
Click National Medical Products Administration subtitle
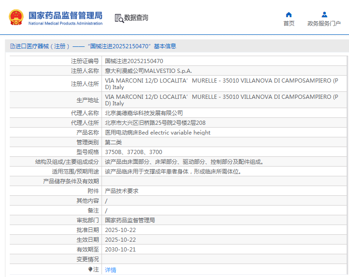tap(65, 23)
